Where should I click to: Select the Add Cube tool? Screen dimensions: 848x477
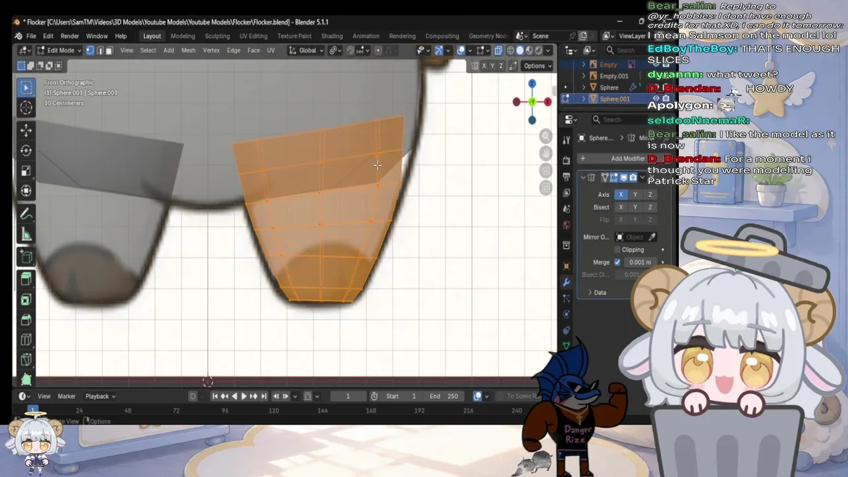[x=26, y=257]
